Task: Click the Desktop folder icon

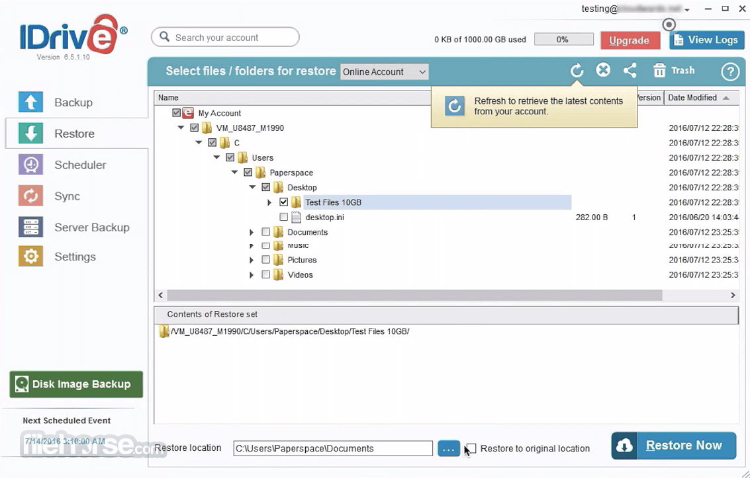Action: (x=279, y=187)
